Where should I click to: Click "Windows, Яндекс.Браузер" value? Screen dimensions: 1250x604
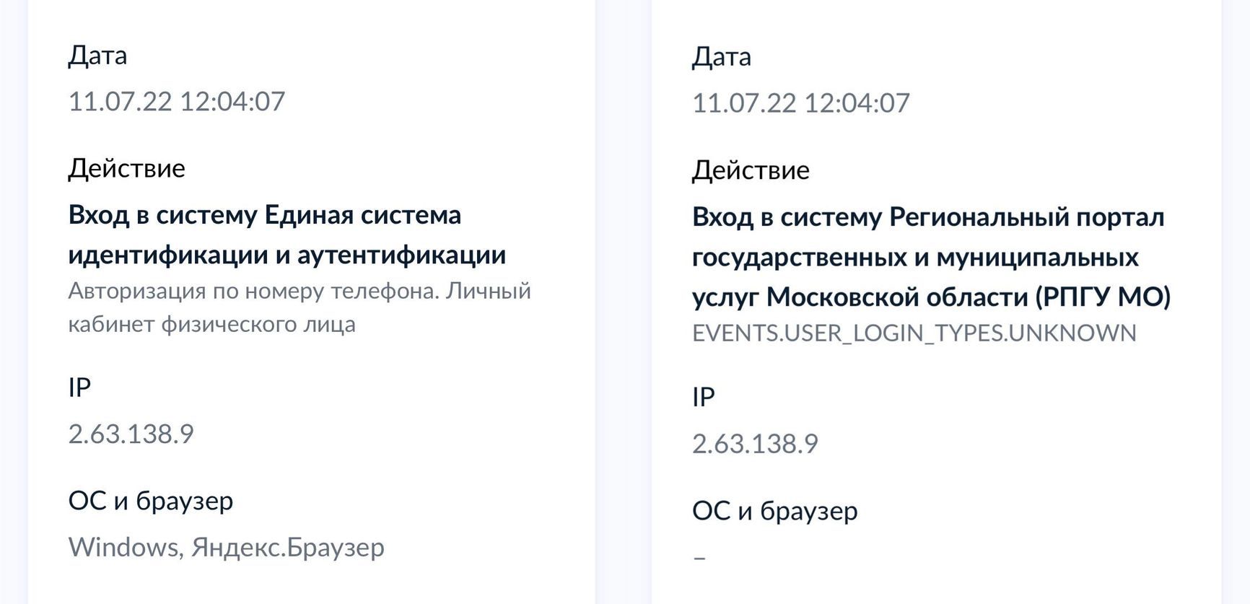226,547
